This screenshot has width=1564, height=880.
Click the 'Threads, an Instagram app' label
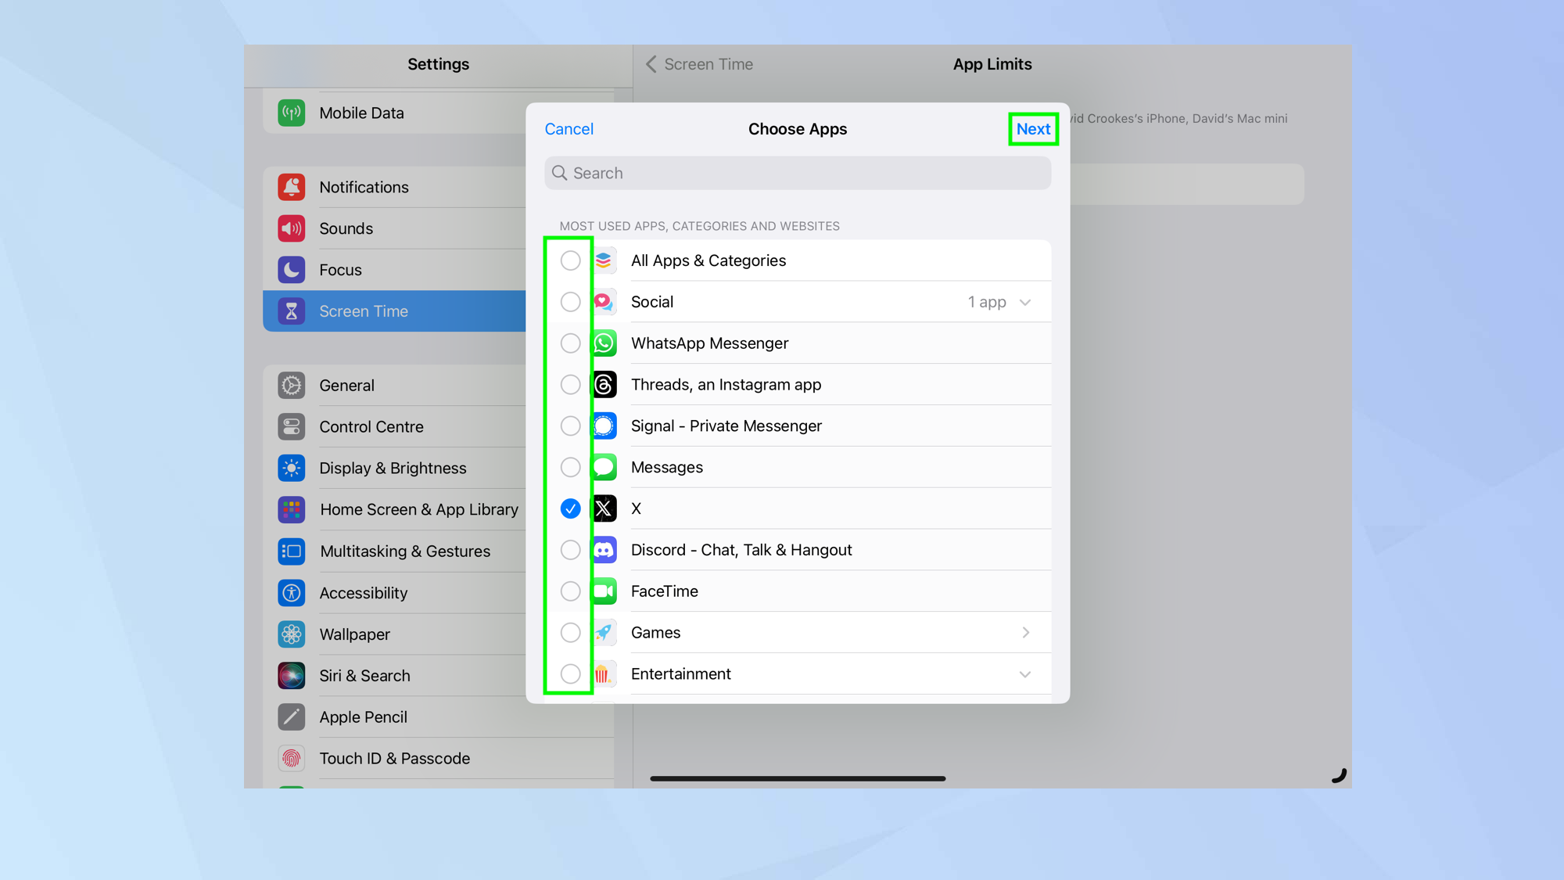pyautogui.click(x=726, y=385)
